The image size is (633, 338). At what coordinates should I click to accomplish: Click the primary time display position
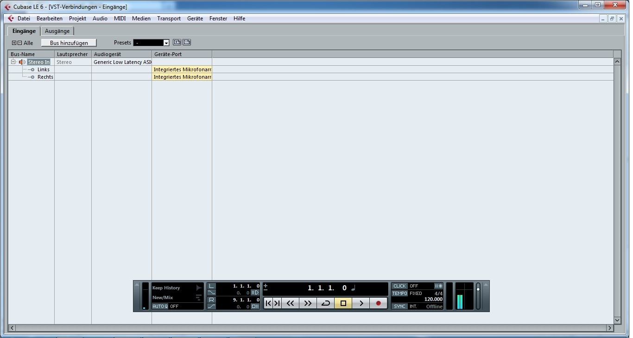coord(327,288)
